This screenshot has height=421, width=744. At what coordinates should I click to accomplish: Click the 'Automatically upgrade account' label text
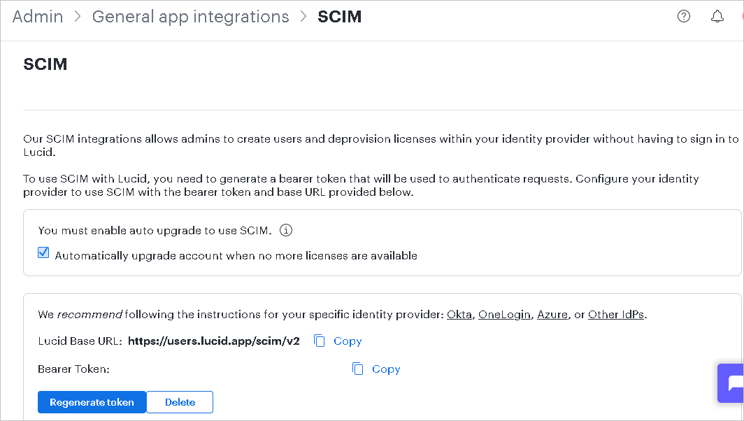236,256
